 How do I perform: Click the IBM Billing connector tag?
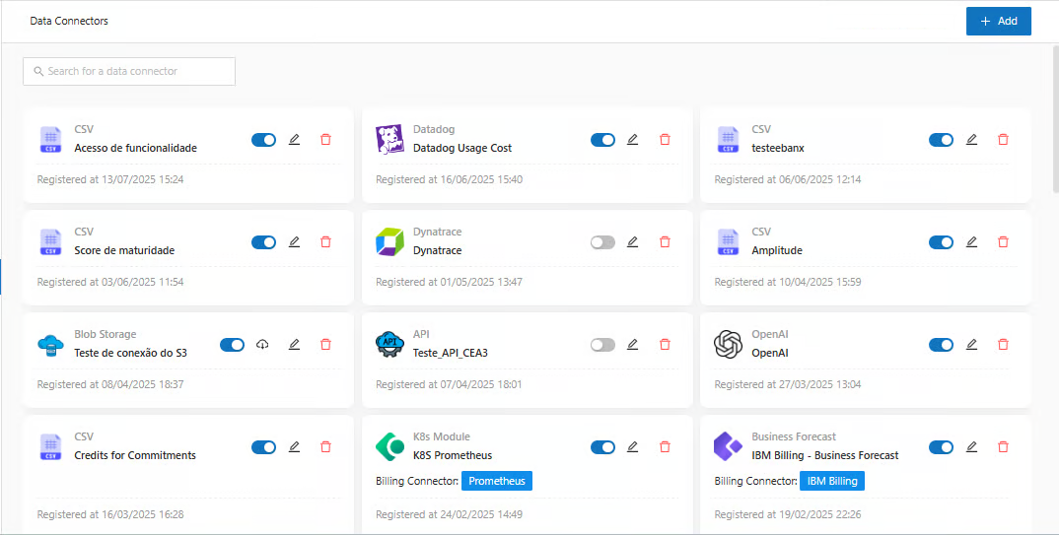[x=831, y=481]
